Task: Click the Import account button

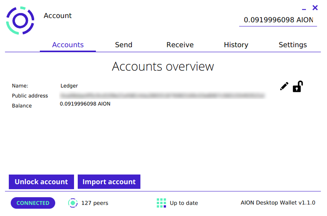Action: (109, 182)
